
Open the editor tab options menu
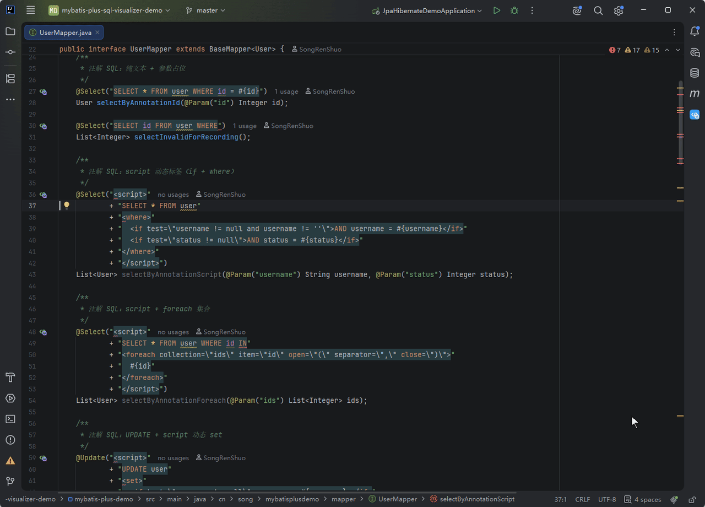point(674,33)
